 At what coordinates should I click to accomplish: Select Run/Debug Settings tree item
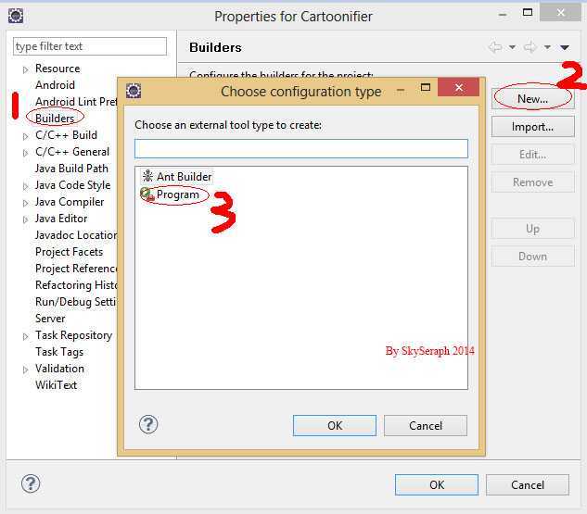76,302
